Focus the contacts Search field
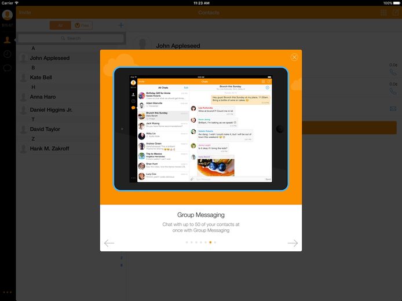Image resolution: width=402 pixels, height=301 pixels. tap(71, 38)
